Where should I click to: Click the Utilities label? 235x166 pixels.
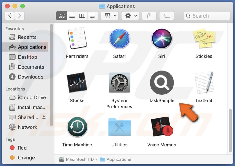(x=119, y=145)
